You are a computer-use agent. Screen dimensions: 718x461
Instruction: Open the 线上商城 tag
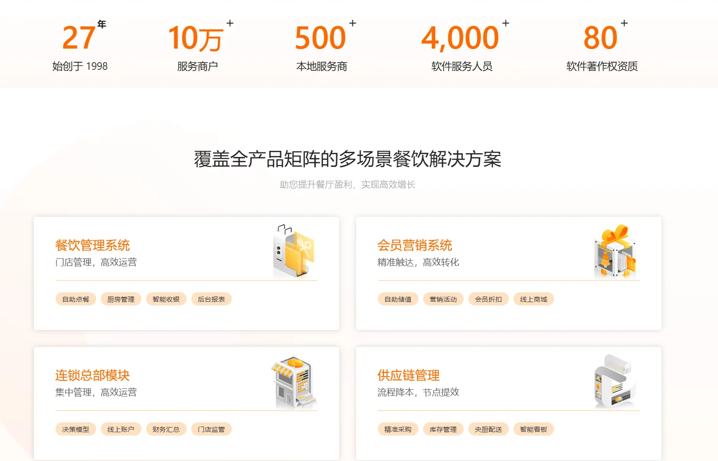534,299
